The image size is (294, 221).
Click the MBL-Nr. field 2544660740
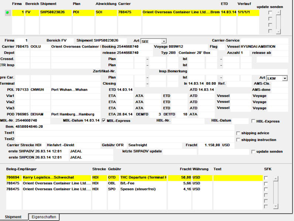pyautogui.click(x=33, y=120)
